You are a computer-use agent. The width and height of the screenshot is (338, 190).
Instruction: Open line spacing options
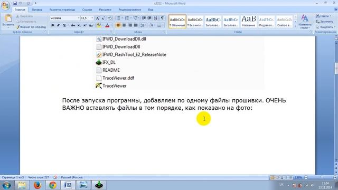tap(143, 25)
